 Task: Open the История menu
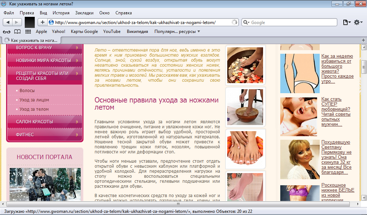[x=61, y=13]
